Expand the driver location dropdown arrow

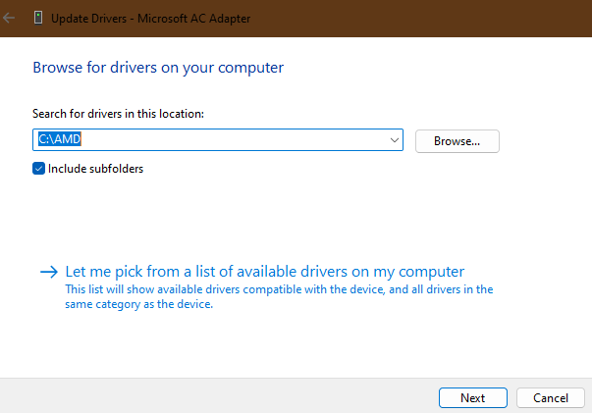coord(394,140)
